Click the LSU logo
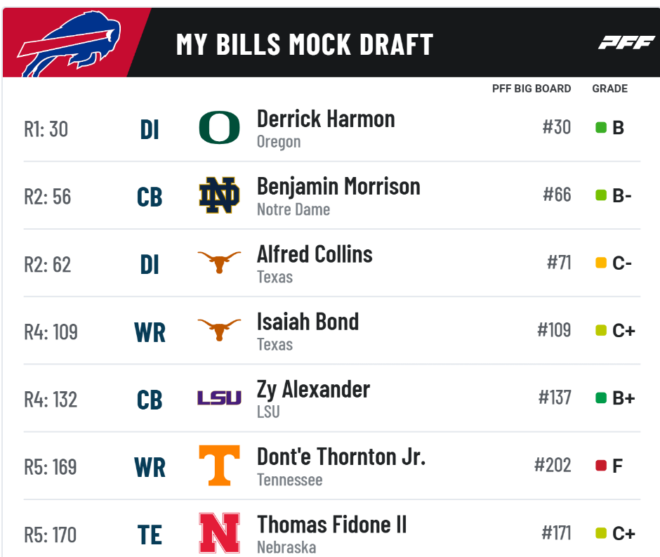 click(x=219, y=398)
